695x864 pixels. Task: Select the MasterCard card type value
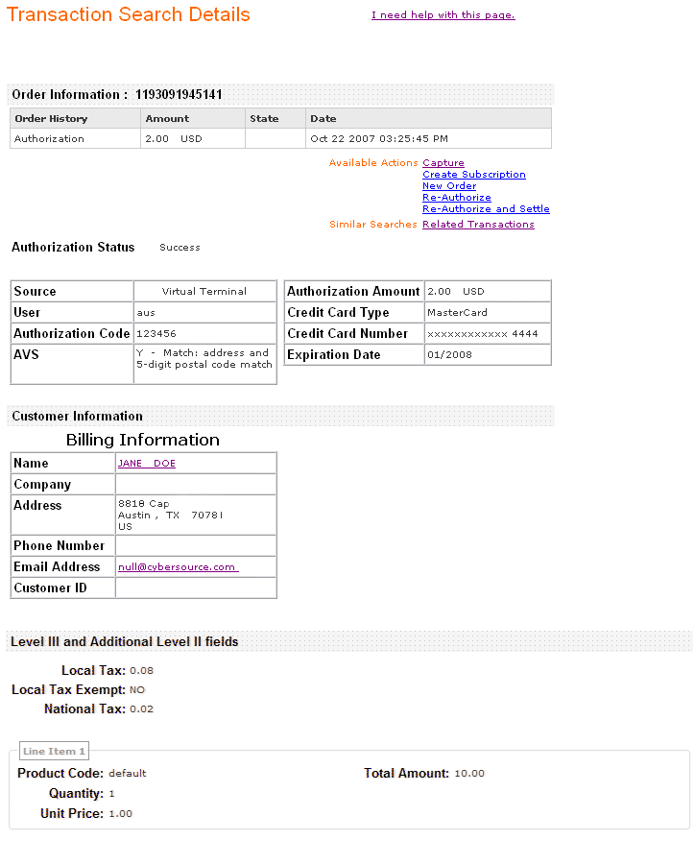tap(458, 312)
